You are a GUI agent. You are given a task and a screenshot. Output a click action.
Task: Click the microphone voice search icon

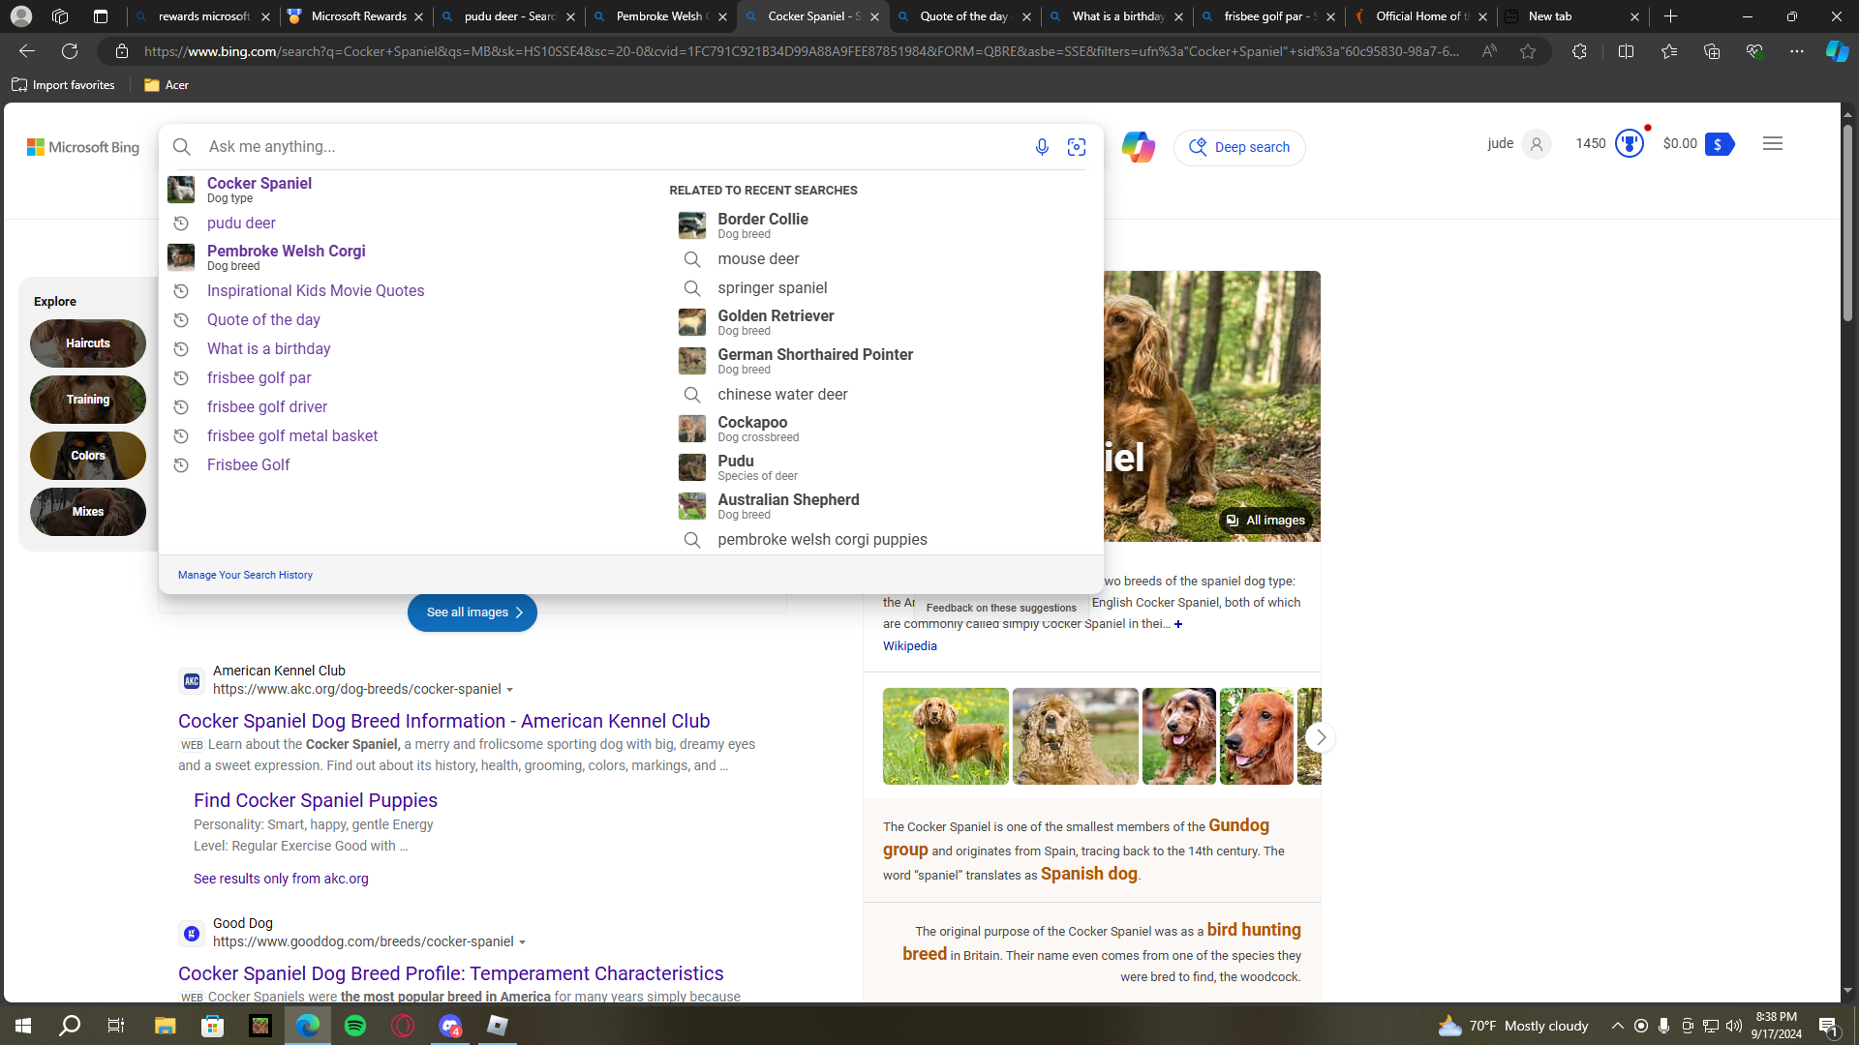pyautogui.click(x=1042, y=147)
